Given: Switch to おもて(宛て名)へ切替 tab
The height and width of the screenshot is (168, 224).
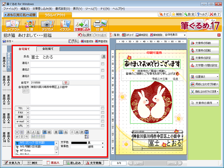Looking at the screenshot, I should pos(20,15).
